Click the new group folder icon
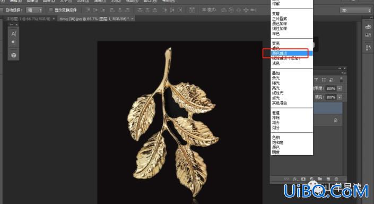 [320, 178]
